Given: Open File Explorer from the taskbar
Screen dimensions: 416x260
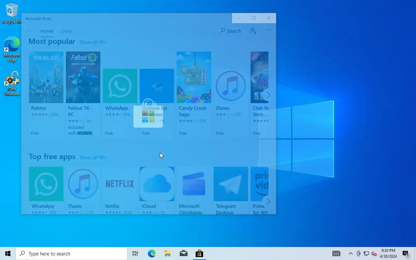Looking at the screenshot, I should 167,253.
